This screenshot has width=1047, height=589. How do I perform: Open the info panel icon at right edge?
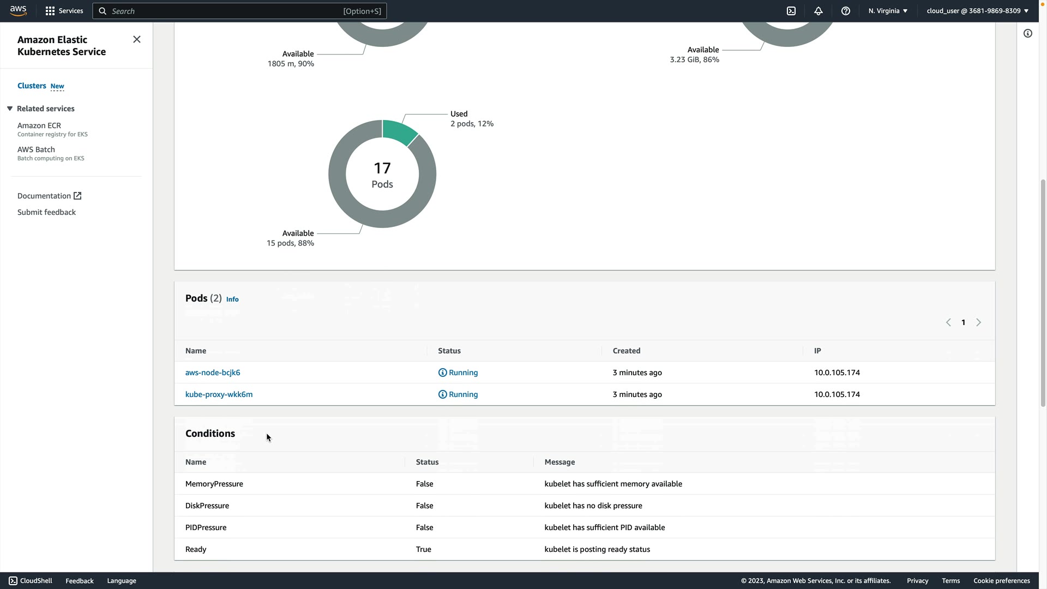pos(1028,34)
